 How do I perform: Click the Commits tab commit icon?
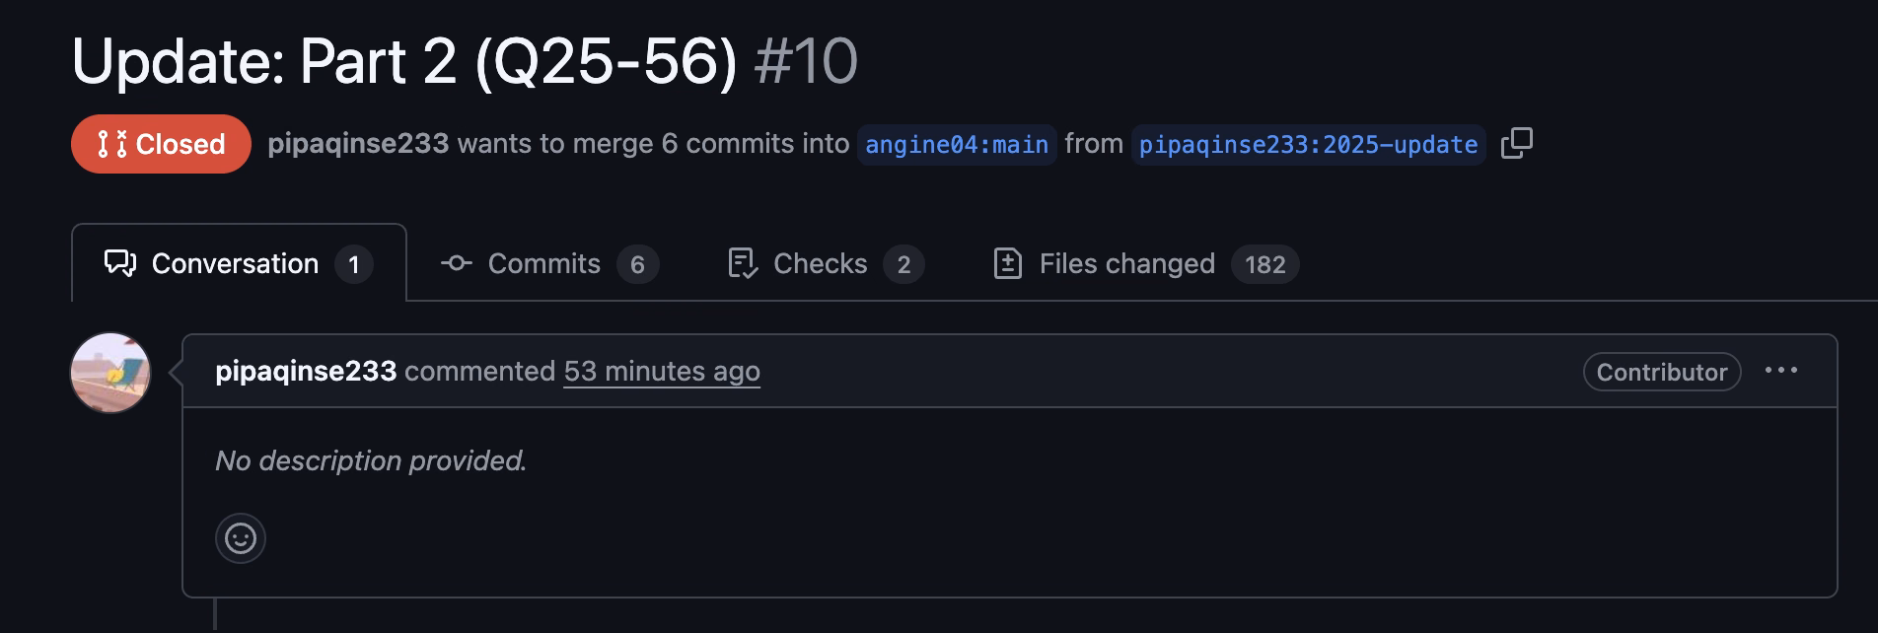[456, 263]
